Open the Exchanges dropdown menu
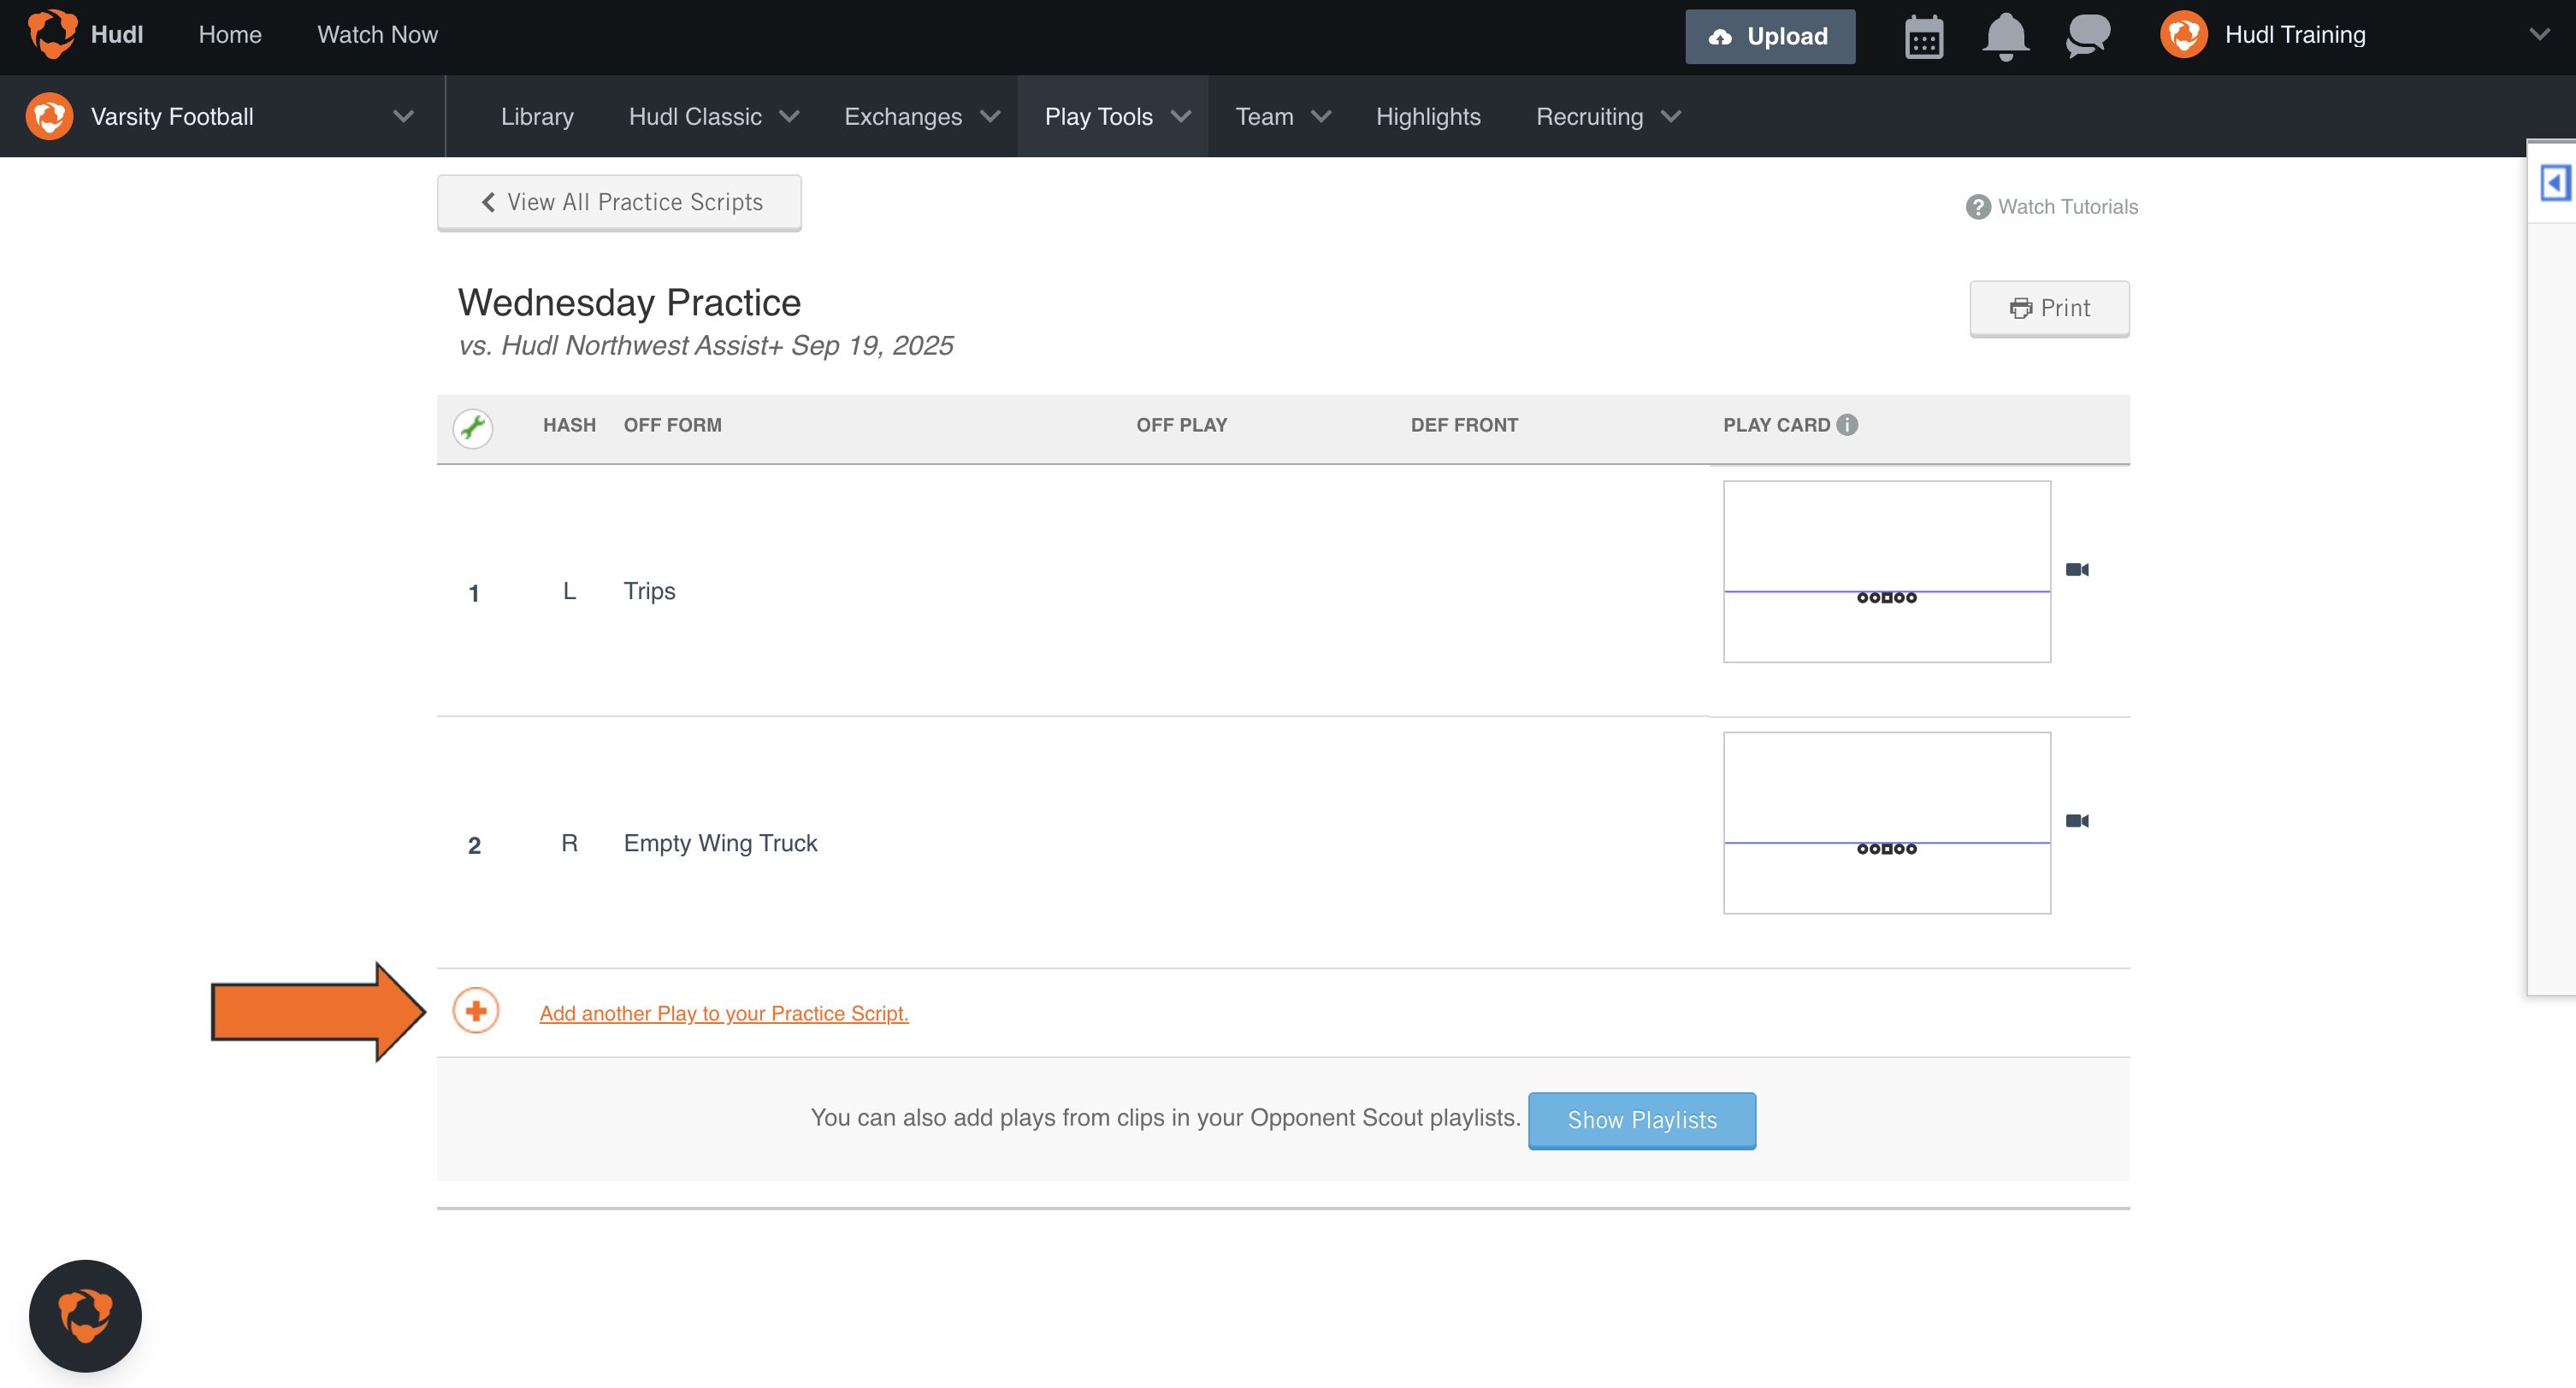This screenshot has height=1388, width=2576. pyautogui.click(x=922, y=117)
